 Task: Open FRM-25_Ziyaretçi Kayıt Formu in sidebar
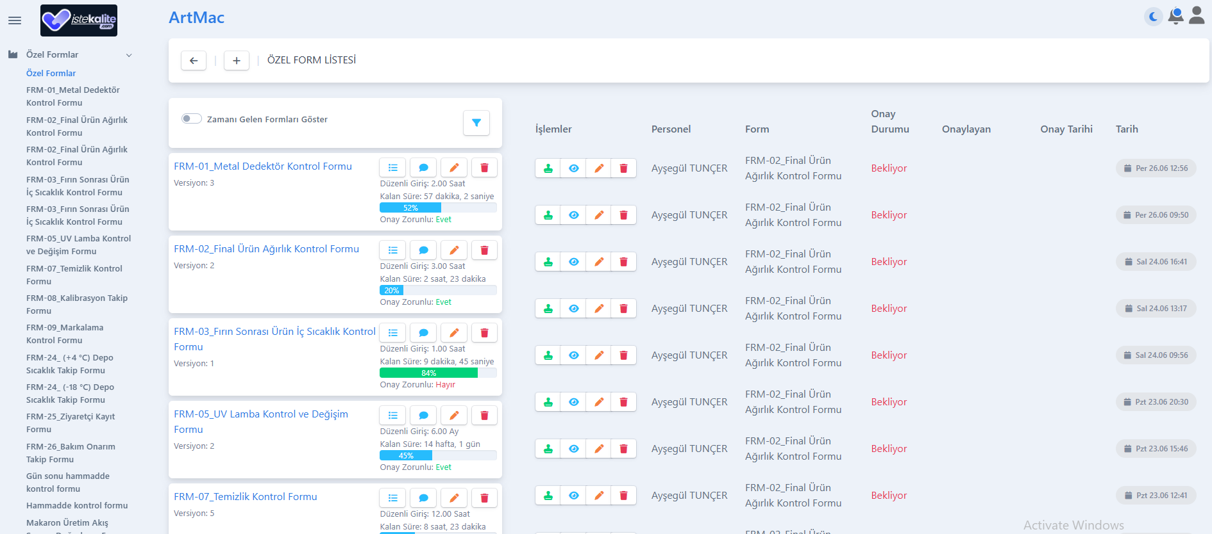pyautogui.click(x=71, y=423)
